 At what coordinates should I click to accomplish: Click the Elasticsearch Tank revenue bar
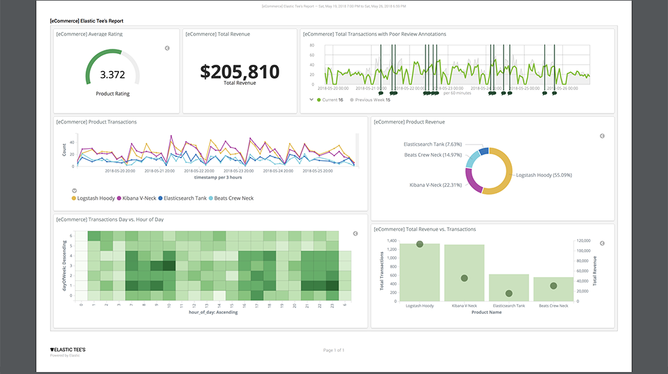point(508,288)
